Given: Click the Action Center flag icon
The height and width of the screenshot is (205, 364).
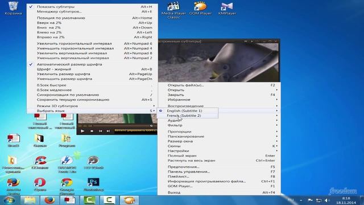Looking at the screenshot, I should click(310, 200).
